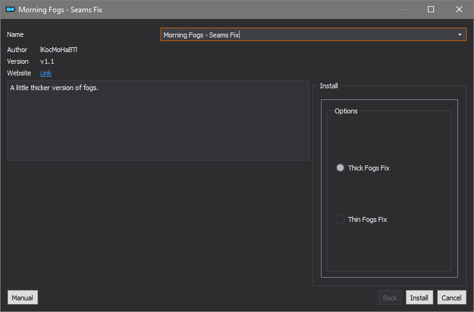Viewport: 474px width, 312px height.
Task: Click the Install button
Action: 419,297
